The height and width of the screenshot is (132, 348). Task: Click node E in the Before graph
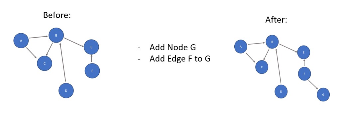click(91, 47)
